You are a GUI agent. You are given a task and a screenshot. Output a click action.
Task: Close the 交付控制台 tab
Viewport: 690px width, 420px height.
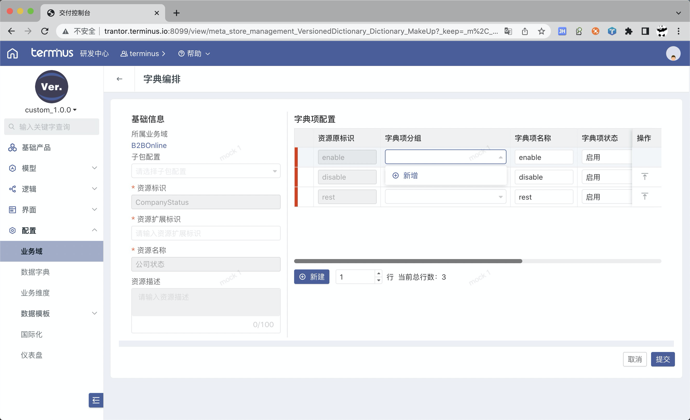pos(157,13)
